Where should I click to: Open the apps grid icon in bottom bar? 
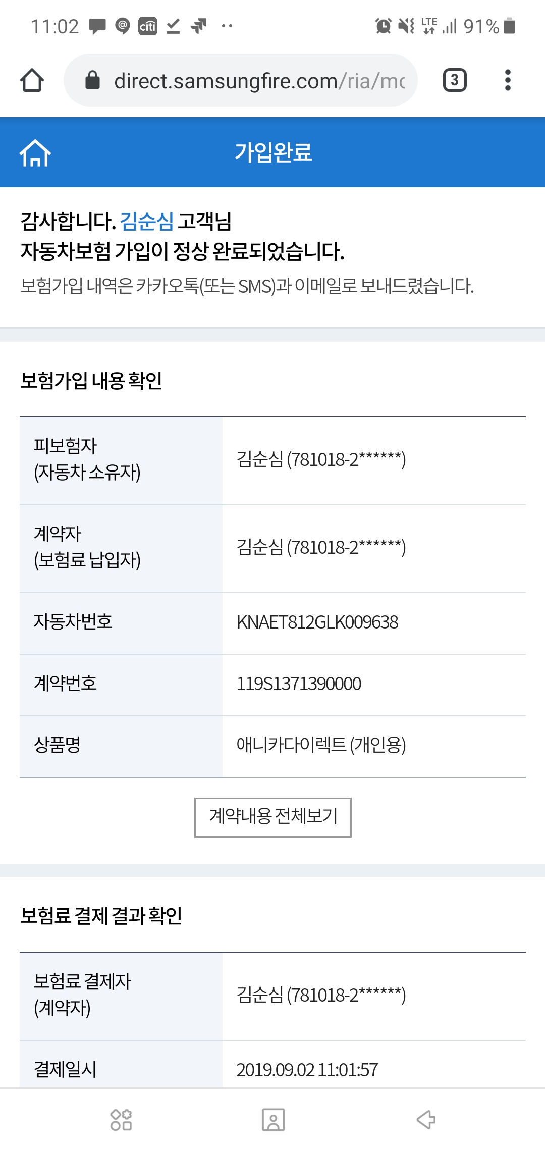coord(121,1120)
